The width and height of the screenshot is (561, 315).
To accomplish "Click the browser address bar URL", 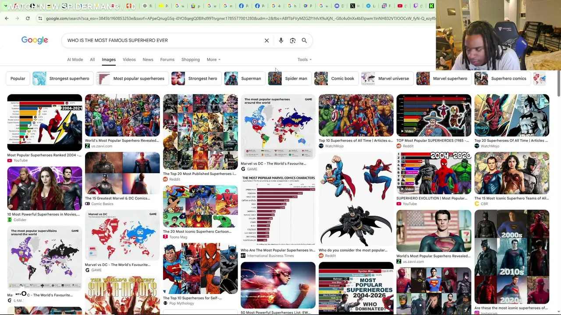I will (240, 18).
